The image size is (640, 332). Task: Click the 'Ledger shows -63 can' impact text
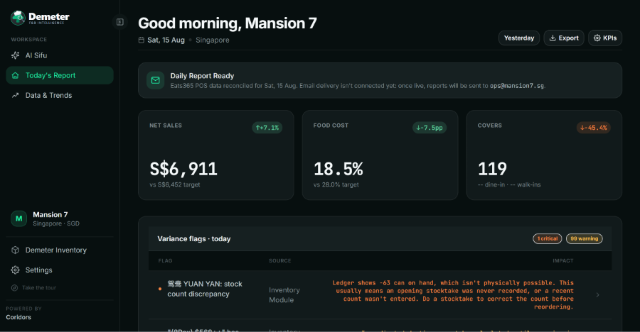coord(453,295)
